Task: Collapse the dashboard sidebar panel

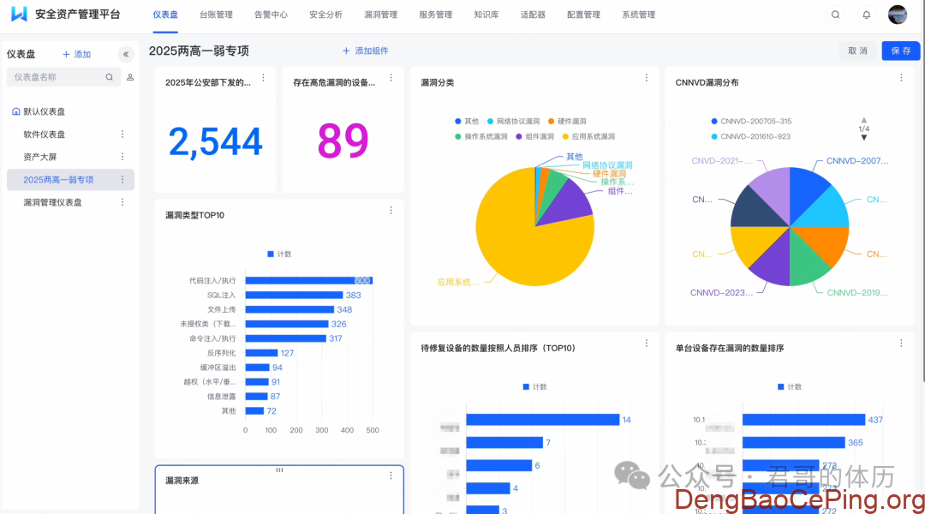Action: point(126,54)
